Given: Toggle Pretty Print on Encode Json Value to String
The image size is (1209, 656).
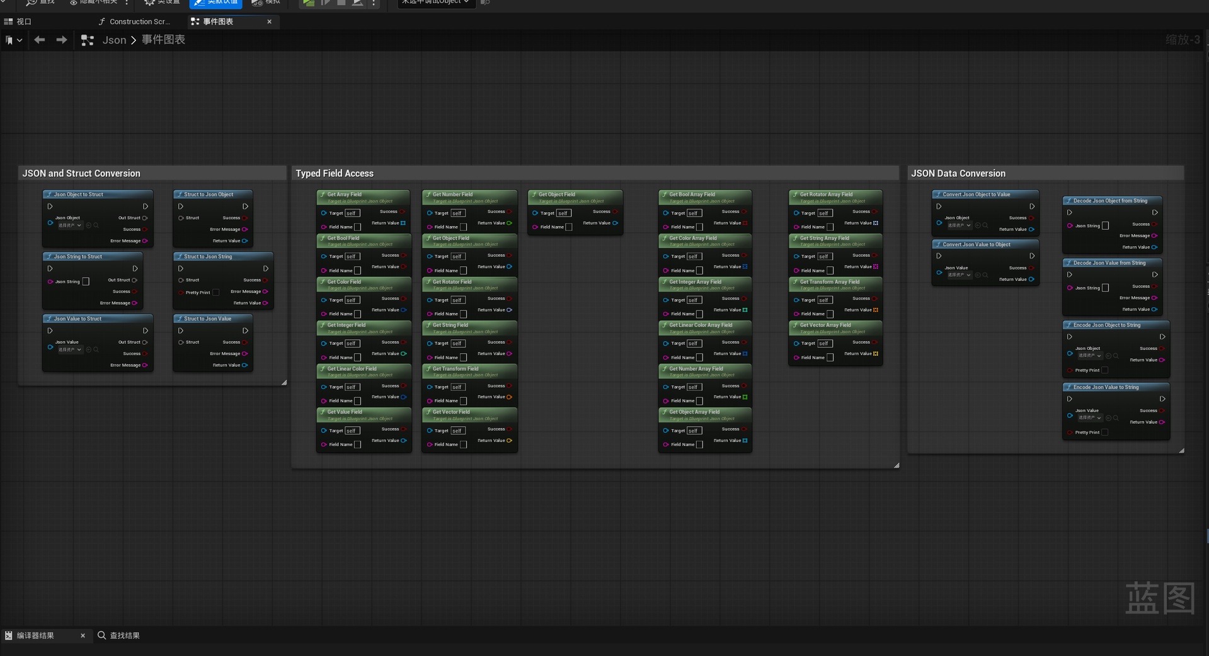Looking at the screenshot, I should 1104,433.
